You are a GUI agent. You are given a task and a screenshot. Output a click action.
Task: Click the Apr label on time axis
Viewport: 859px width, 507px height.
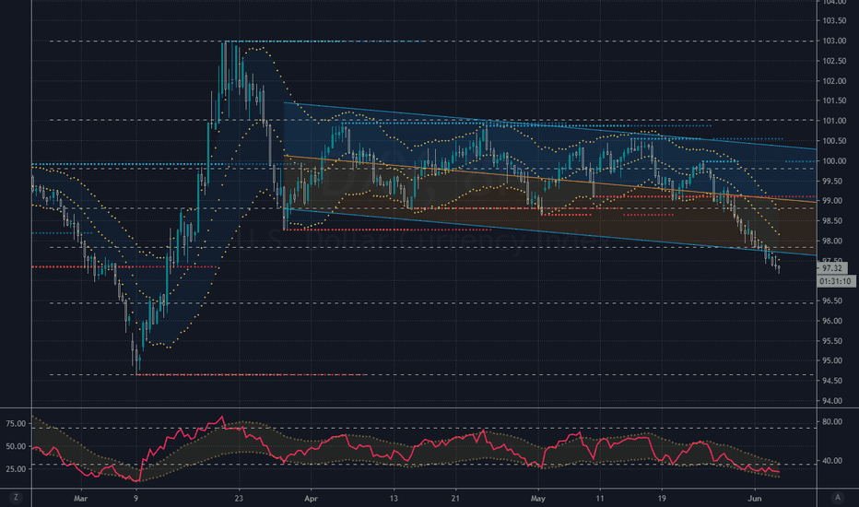click(x=312, y=499)
